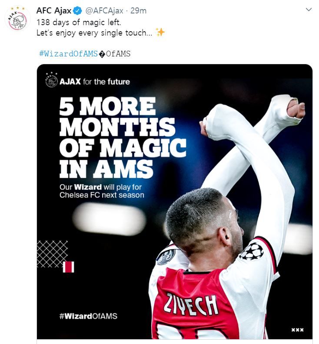Click the Champions League starball sleeve badge
This screenshot has width=319, height=344.
tap(252, 251)
